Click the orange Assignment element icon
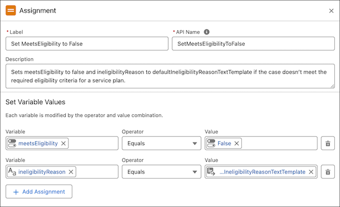Viewport: 340px width, 207px height. coord(11,10)
